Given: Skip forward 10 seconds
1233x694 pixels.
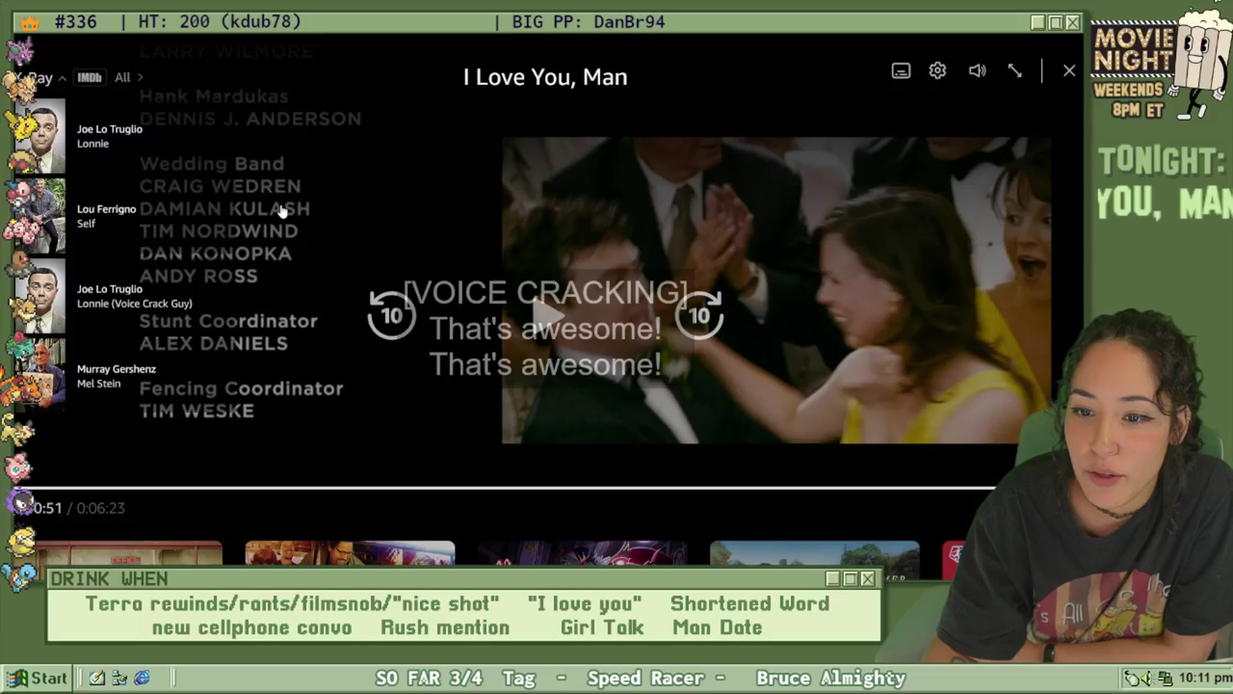Looking at the screenshot, I should pos(699,315).
